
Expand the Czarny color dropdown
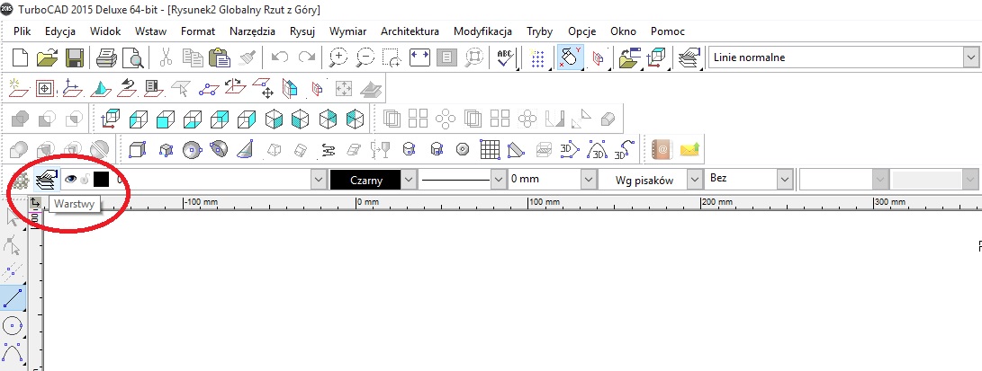(409, 180)
